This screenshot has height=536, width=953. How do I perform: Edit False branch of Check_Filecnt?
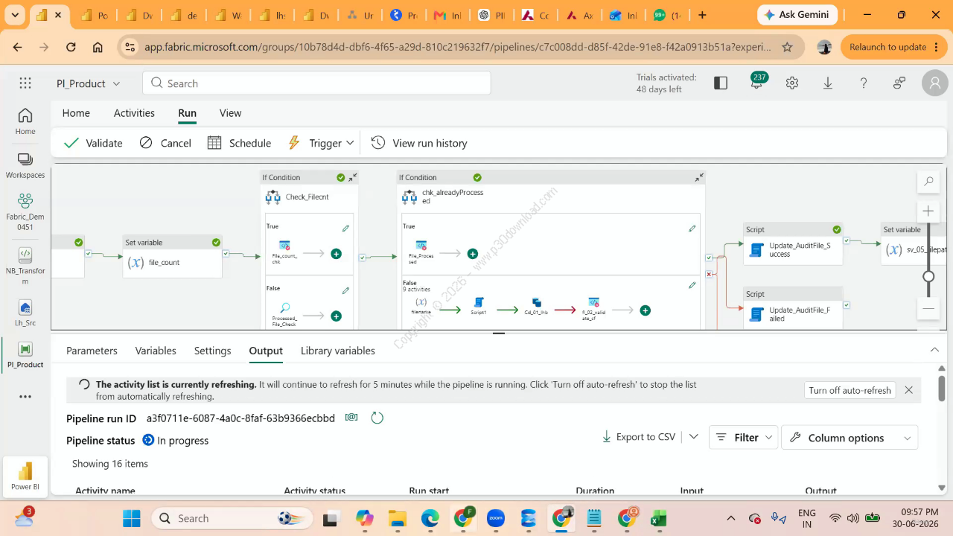click(345, 290)
